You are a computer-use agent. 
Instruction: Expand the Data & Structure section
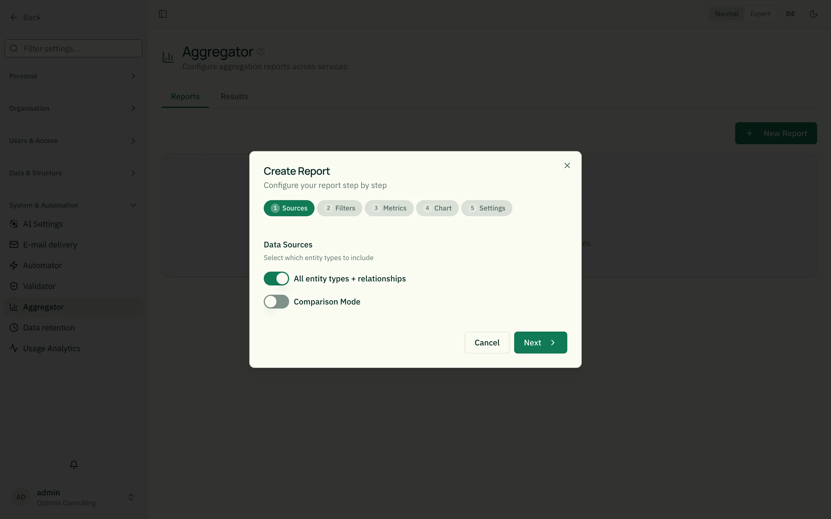(73, 173)
